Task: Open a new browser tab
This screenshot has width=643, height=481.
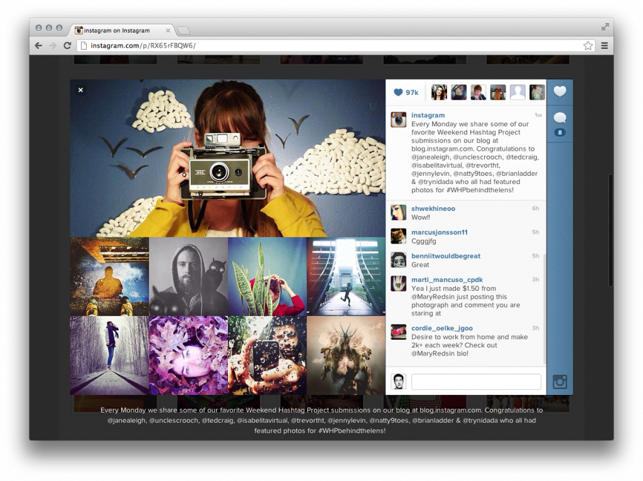Action: tap(183, 29)
